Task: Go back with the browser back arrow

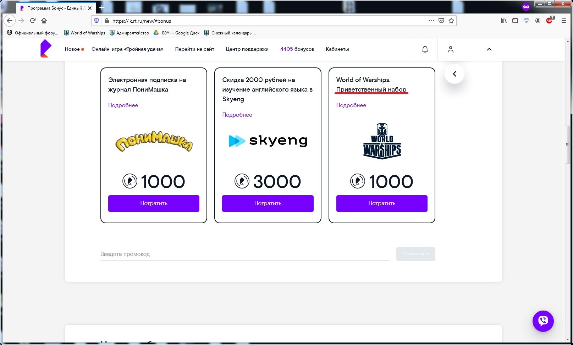Action: [x=10, y=21]
